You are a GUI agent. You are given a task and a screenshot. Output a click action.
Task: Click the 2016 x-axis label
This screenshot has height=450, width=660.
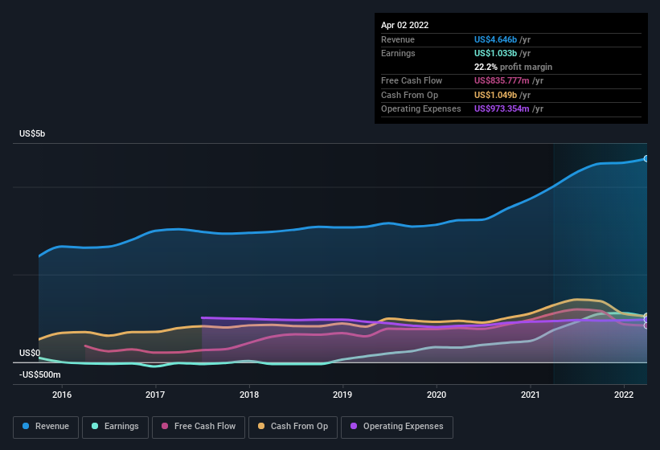62,395
